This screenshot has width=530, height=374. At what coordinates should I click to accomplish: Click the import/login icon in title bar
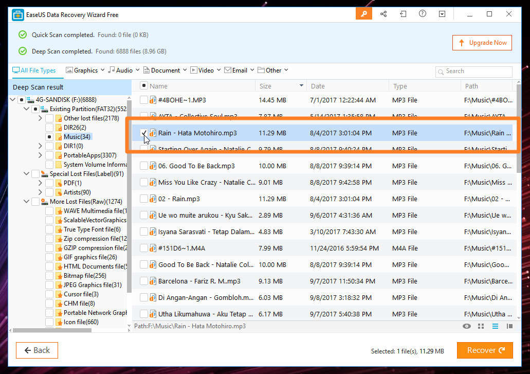(403, 14)
